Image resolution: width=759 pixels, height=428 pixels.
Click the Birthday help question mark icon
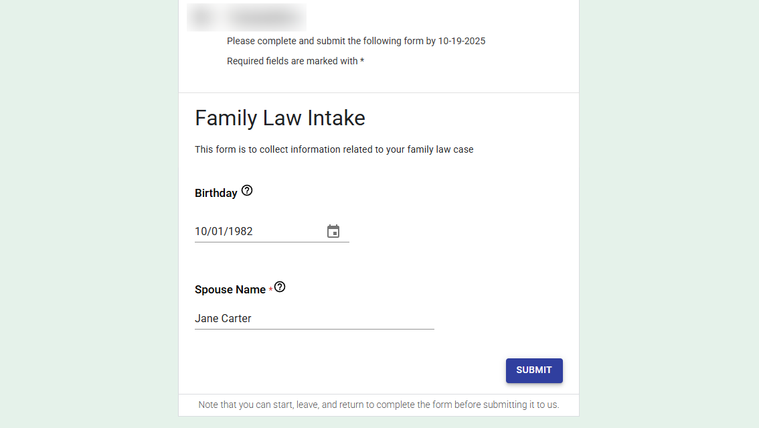[x=246, y=190]
